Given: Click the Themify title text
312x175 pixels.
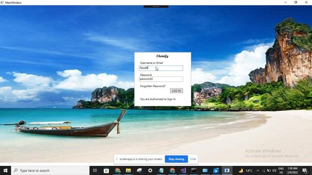Looking at the screenshot, I should click(162, 56).
